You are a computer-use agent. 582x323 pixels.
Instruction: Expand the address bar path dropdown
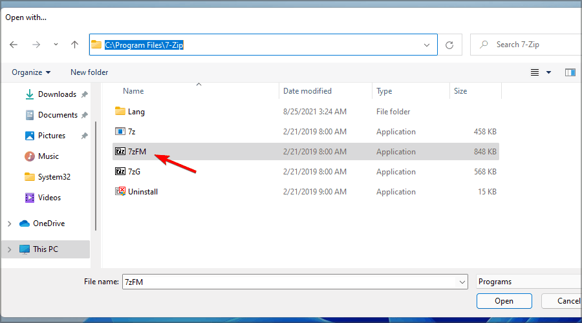[427, 45]
